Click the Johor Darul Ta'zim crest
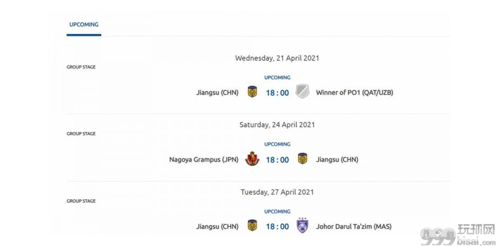 coord(302,226)
